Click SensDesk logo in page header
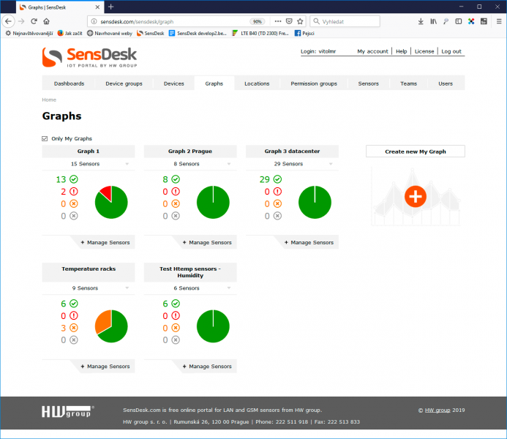 click(x=89, y=58)
